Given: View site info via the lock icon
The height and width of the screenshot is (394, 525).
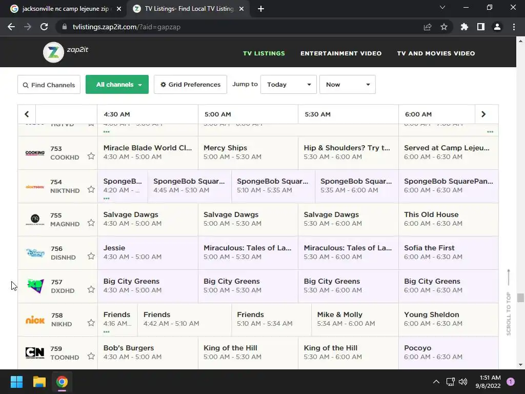Looking at the screenshot, I should pos(65,27).
